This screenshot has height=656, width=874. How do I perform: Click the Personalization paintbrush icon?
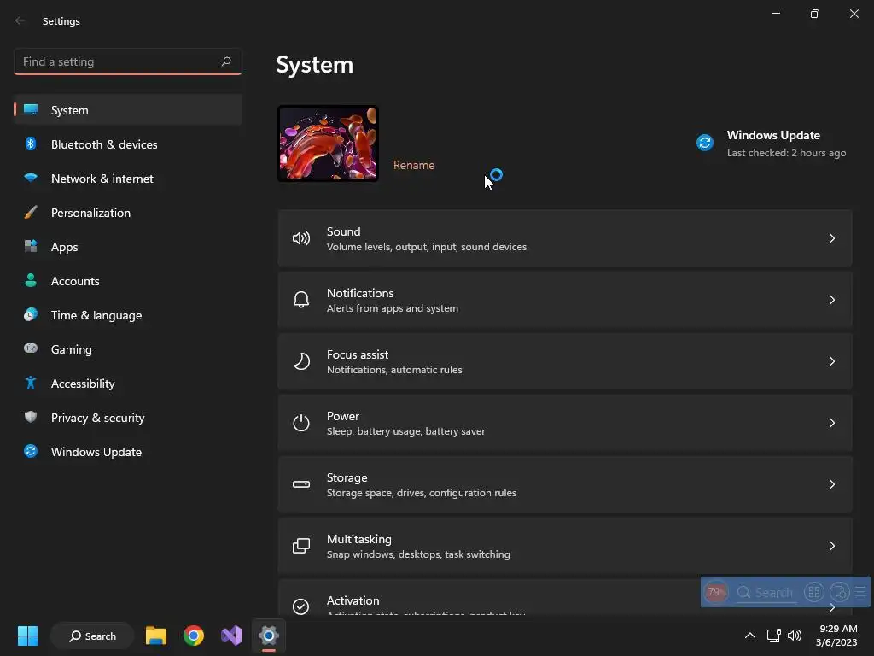31,212
